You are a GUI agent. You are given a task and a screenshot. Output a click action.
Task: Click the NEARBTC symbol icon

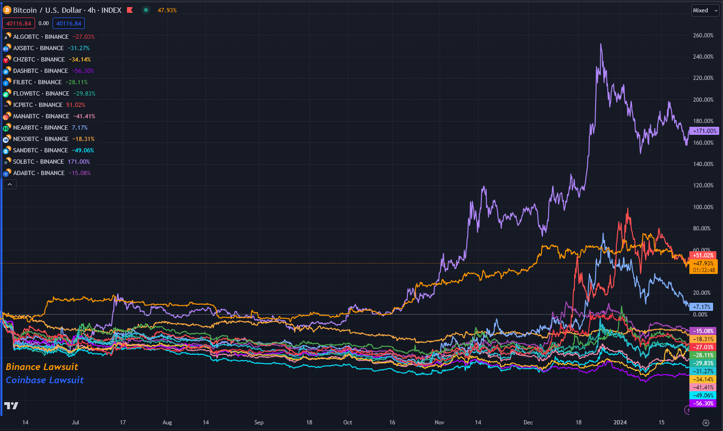pos(7,127)
